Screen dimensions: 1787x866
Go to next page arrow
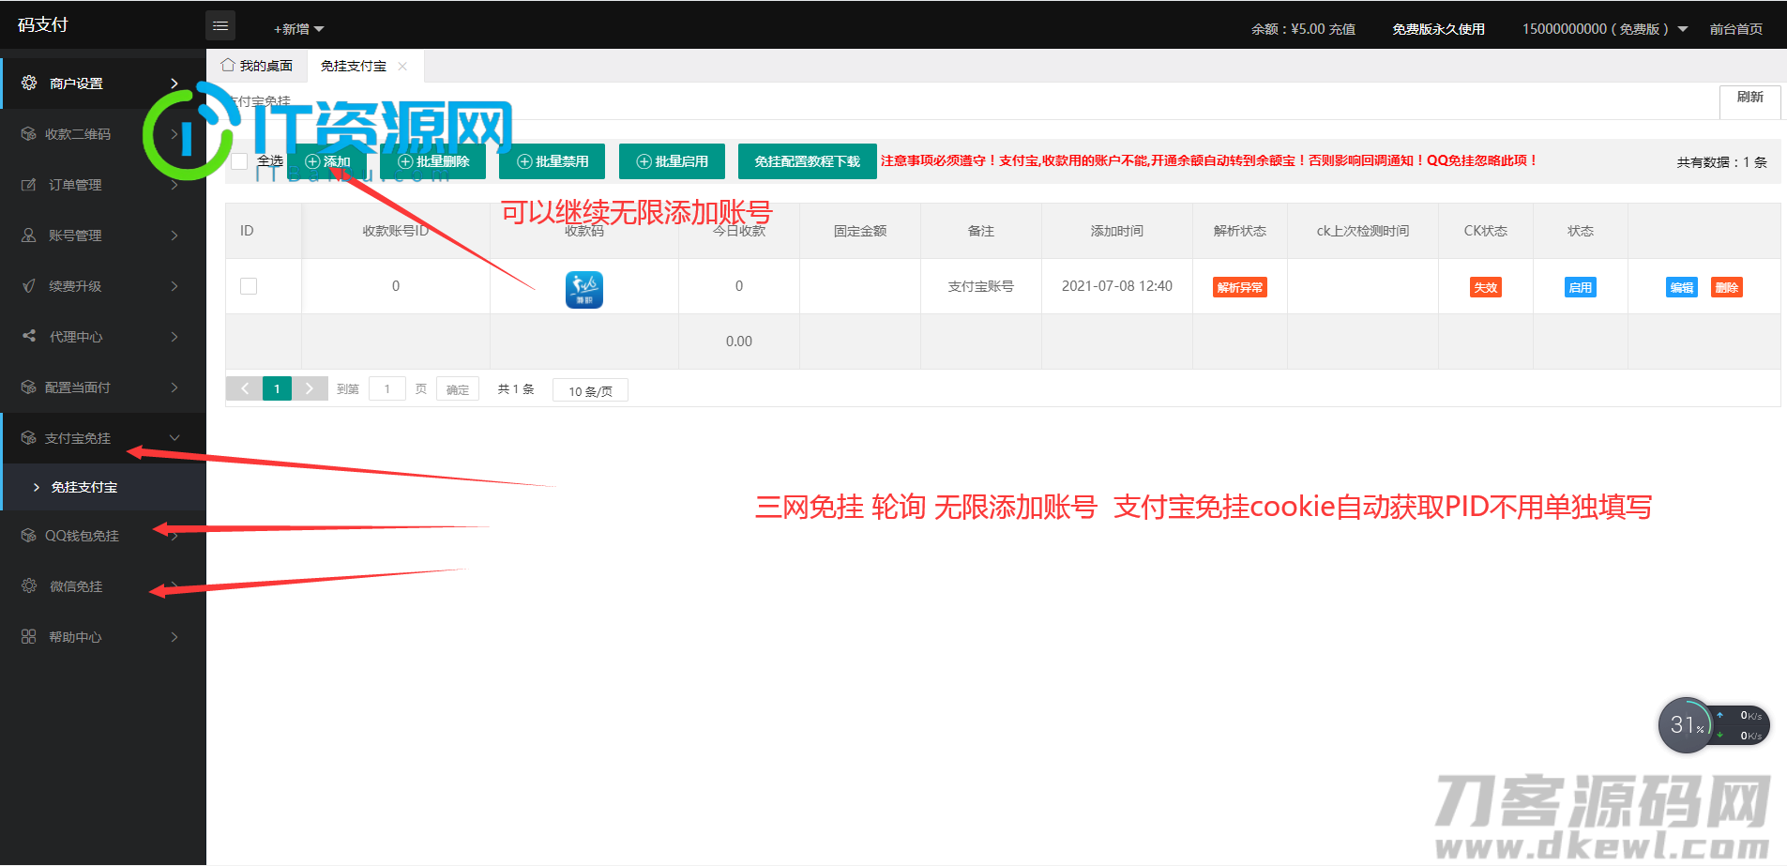tap(309, 388)
